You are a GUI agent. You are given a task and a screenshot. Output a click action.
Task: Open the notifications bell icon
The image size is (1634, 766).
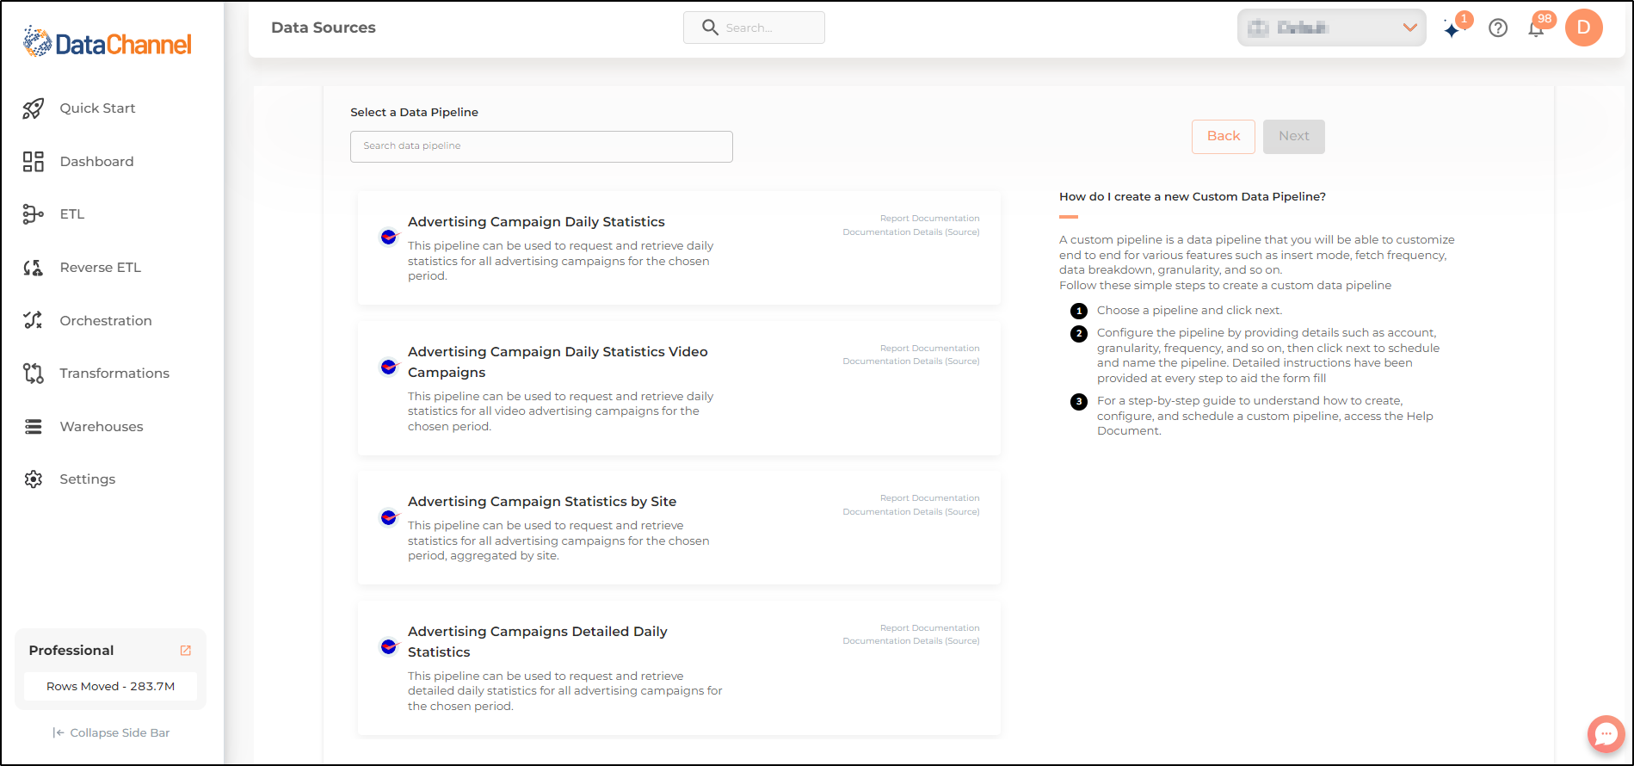tap(1536, 28)
